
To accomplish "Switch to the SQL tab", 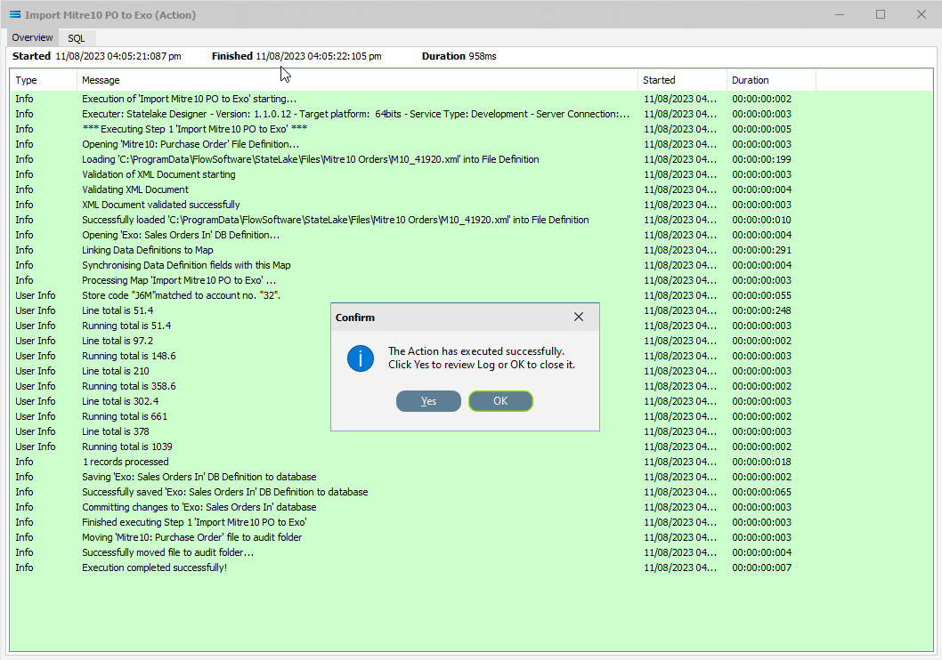I will 77,37.
